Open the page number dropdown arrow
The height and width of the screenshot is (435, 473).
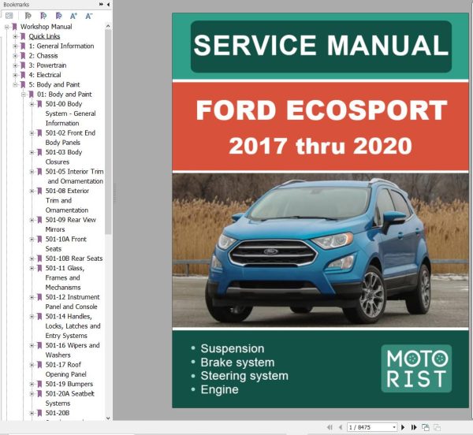(x=394, y=427)
